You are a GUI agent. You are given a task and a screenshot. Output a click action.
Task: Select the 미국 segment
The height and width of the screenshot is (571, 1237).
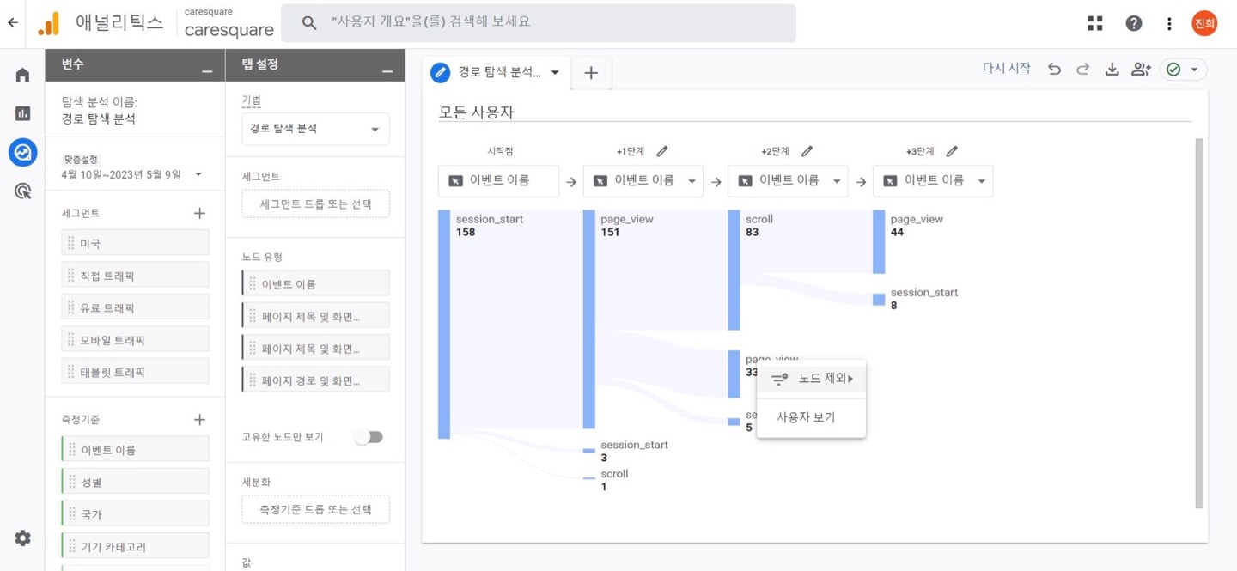(136, 243)
